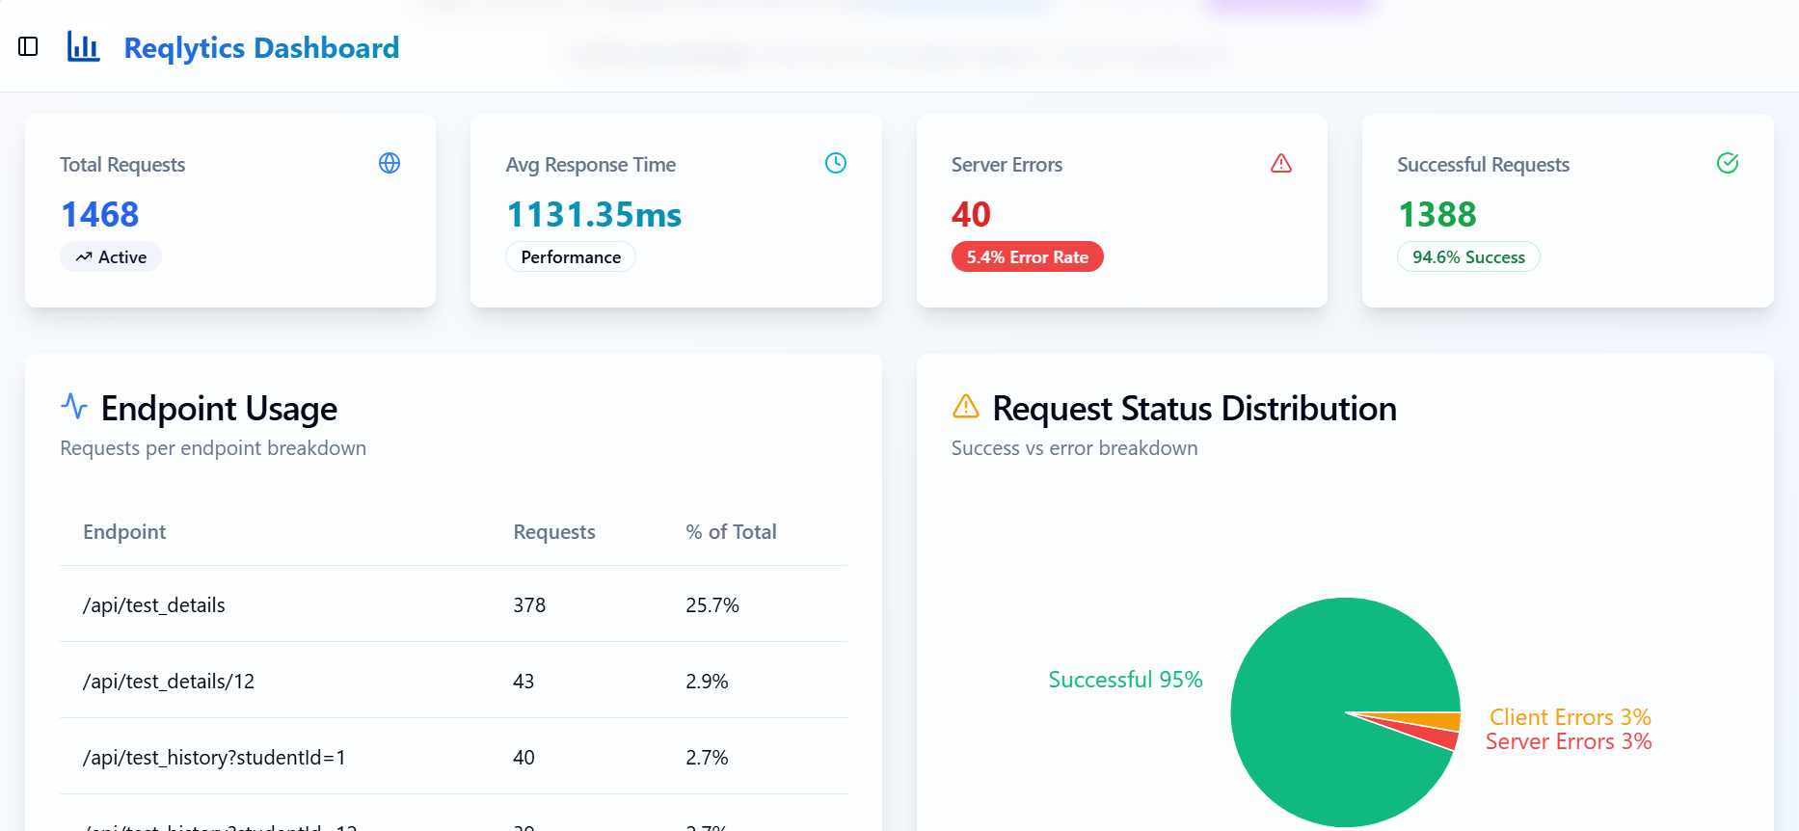Click the Request Status Distribution heading
Screen dimensions: 1799x831
pyautogui.click(x=1195, y=409)
